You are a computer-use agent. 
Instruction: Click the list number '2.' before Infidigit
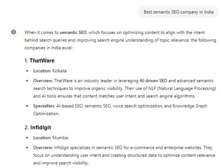pyautogui.click(x=27, y=128)
